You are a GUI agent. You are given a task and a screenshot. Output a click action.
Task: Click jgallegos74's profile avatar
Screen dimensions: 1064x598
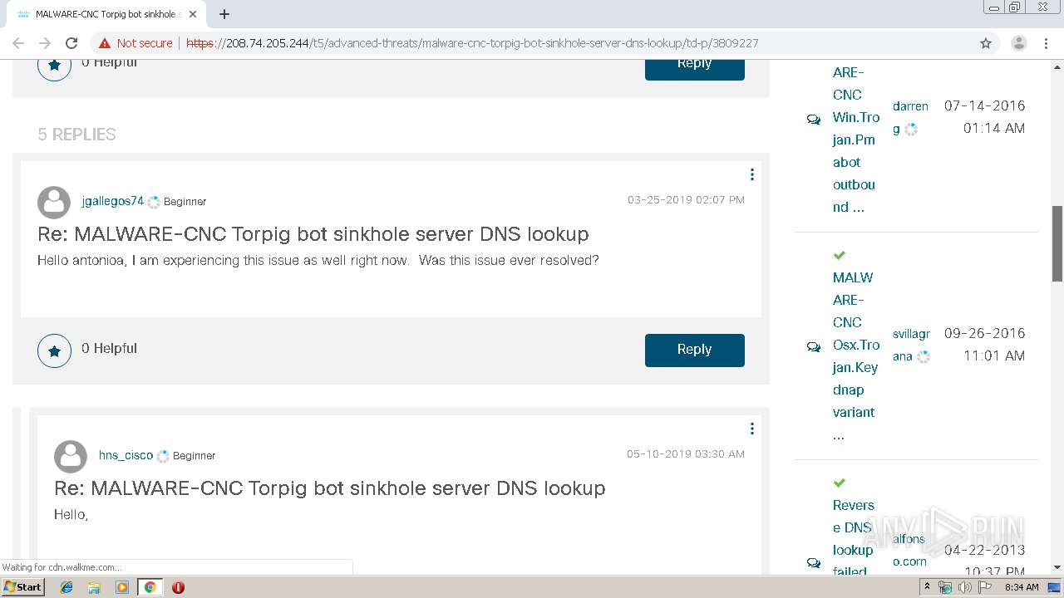[54, 203]
